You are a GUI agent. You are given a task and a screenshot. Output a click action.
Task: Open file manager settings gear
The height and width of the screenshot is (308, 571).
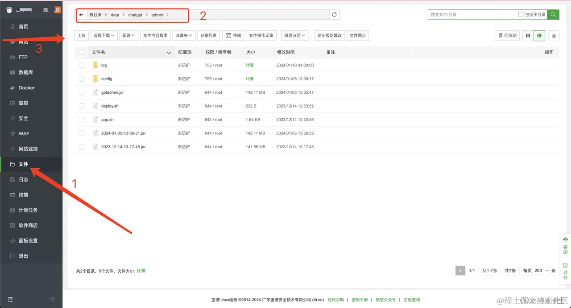[554, 36]
